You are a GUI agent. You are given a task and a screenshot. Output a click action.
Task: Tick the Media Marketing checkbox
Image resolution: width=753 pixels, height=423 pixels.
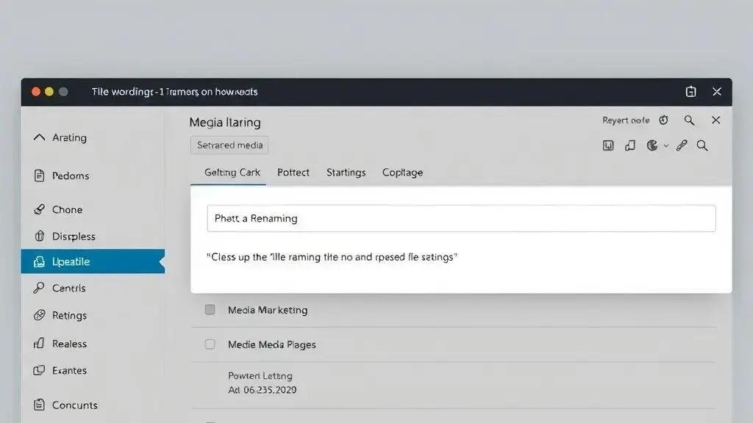[x=210, y=310]
